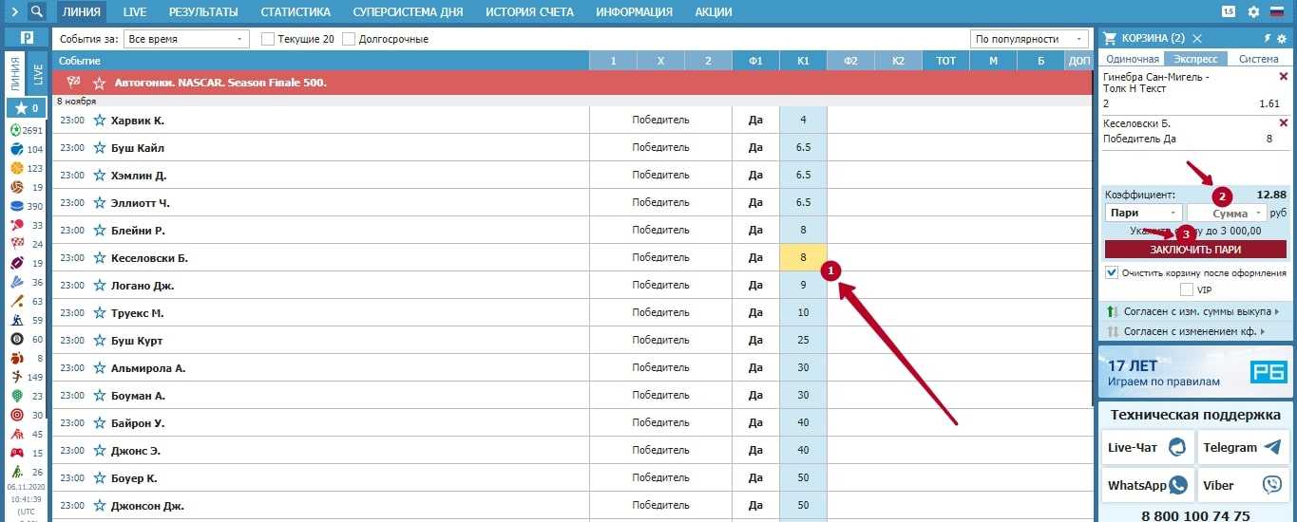Toggle the Текущие 20 checkbox
This screenshot has width=1297, height=522.
(268, 39)
